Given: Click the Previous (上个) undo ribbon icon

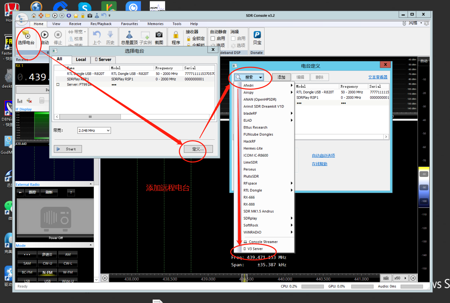Looking at the screenshot, I should tap(97, 34).
